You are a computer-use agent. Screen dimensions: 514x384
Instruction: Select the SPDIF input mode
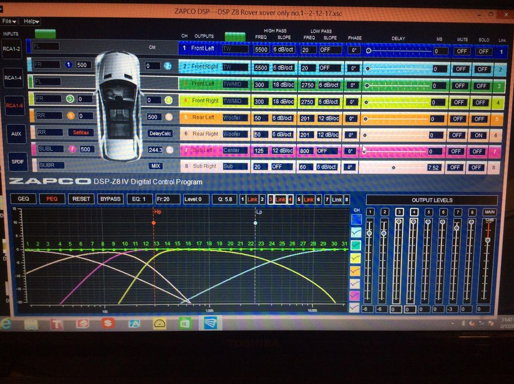tap(18, 162)
